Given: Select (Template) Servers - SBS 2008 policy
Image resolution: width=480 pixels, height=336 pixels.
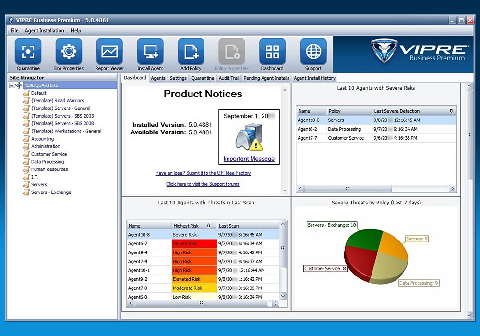Looking at the screenshot, I should 62,123.
